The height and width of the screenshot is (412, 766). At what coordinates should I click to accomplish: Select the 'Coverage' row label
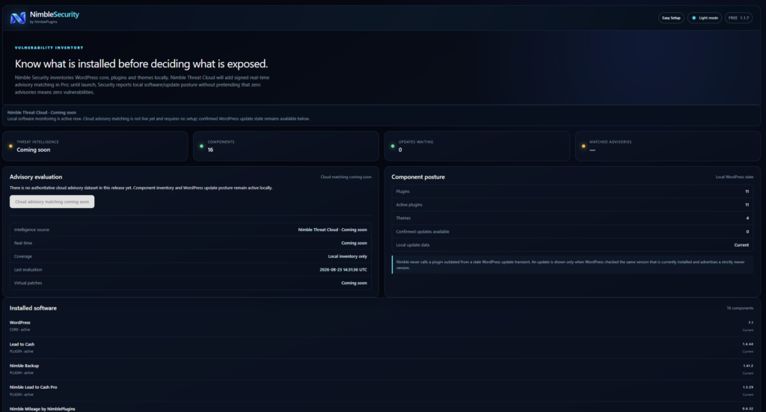(23, 256)
